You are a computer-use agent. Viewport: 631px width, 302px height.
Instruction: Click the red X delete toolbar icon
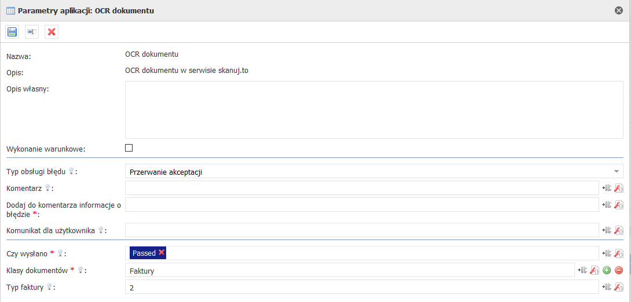coord(52,32)
